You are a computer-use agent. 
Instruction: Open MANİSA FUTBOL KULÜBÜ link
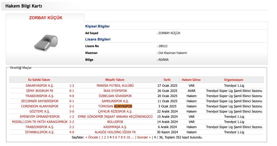(x=115, y=86)
